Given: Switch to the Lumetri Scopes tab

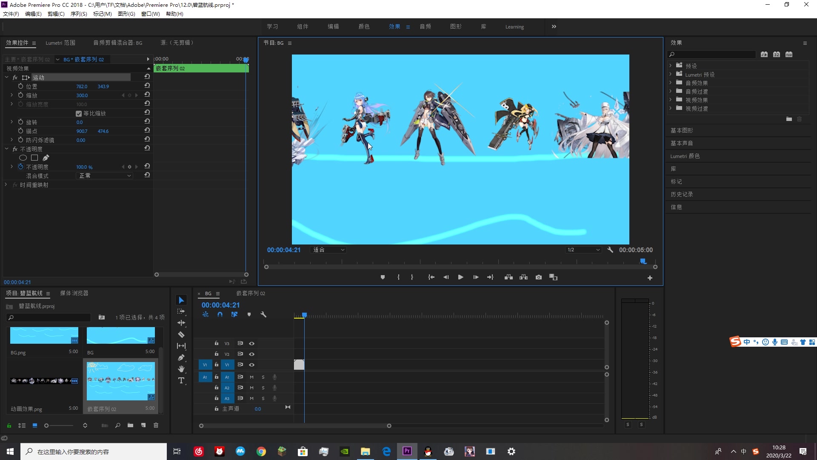Looking at the screenshot, I should click(60, 43).
